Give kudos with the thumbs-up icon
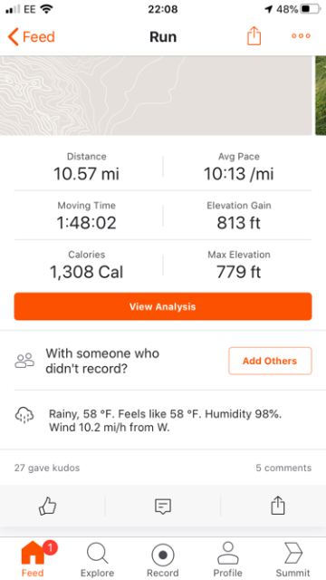This screenshot has height=580, width=326. 48,506
